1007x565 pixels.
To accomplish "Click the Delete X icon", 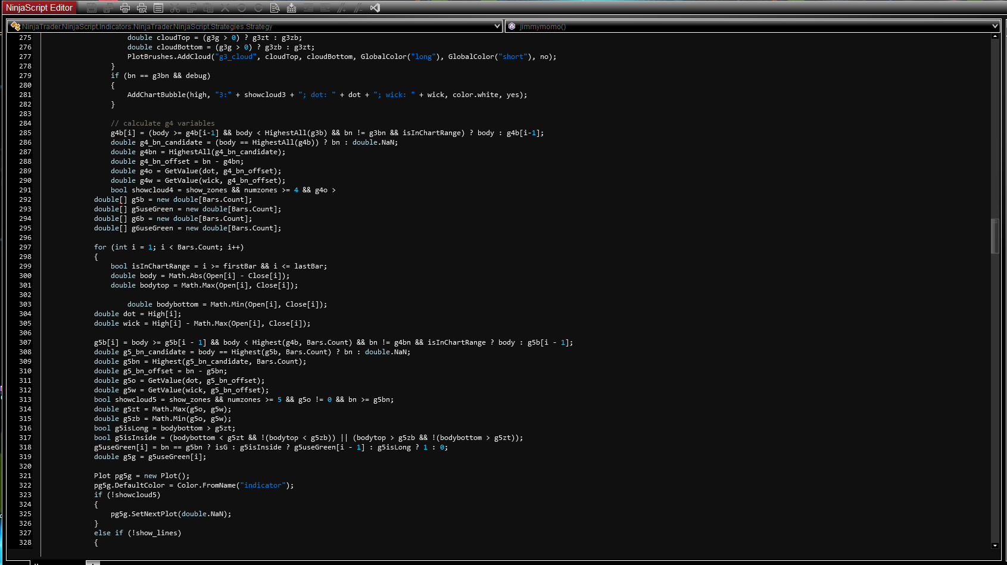I will (225, 8).
